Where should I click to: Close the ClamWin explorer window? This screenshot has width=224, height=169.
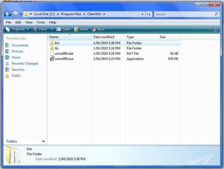point(215,5)
